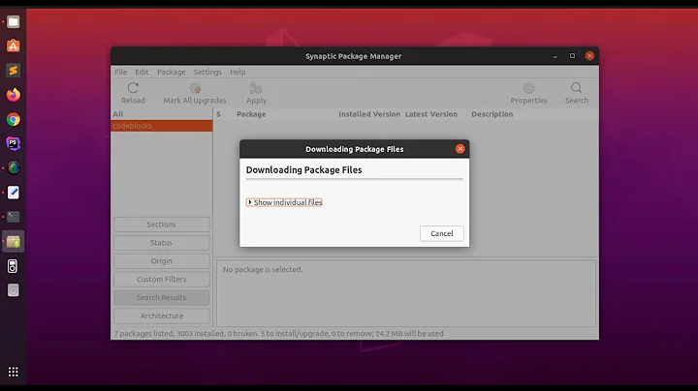
Task: Launch Google Chrome from the dock
Action: (14, 119)
